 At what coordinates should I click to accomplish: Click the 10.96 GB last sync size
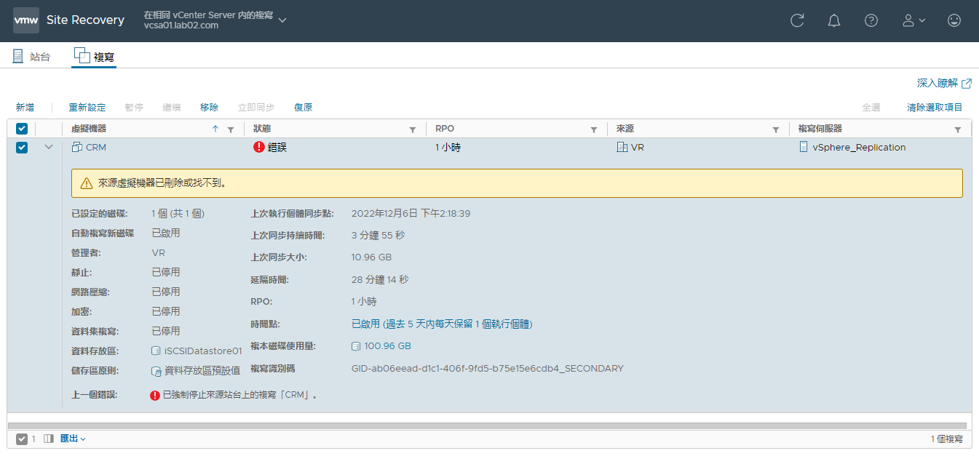(371, 257)
